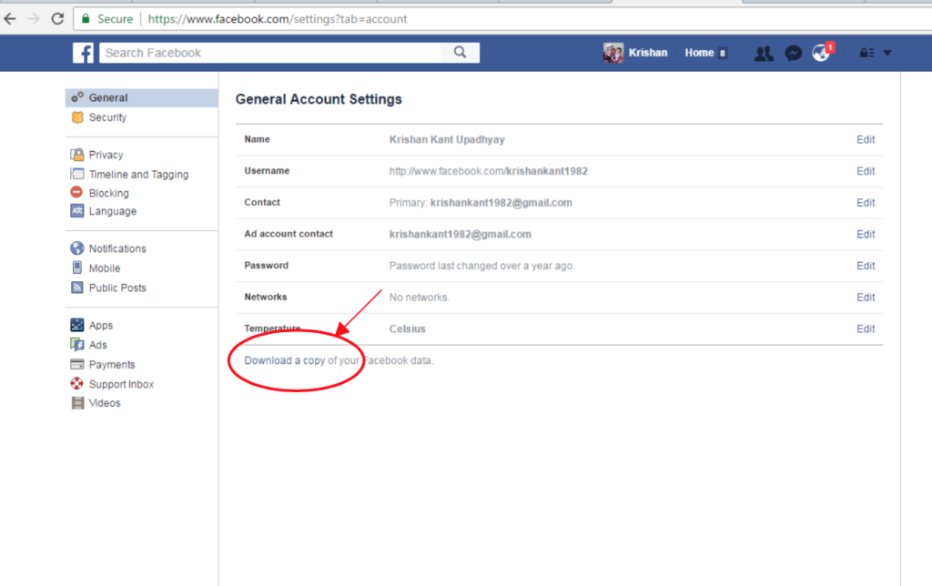Open the Mobile settings phone icon

click(x=77, y=268)
